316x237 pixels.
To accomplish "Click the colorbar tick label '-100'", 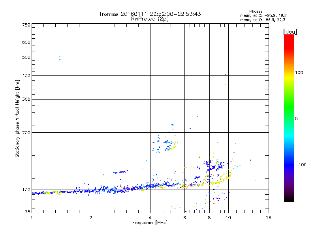I will point(301,165).
